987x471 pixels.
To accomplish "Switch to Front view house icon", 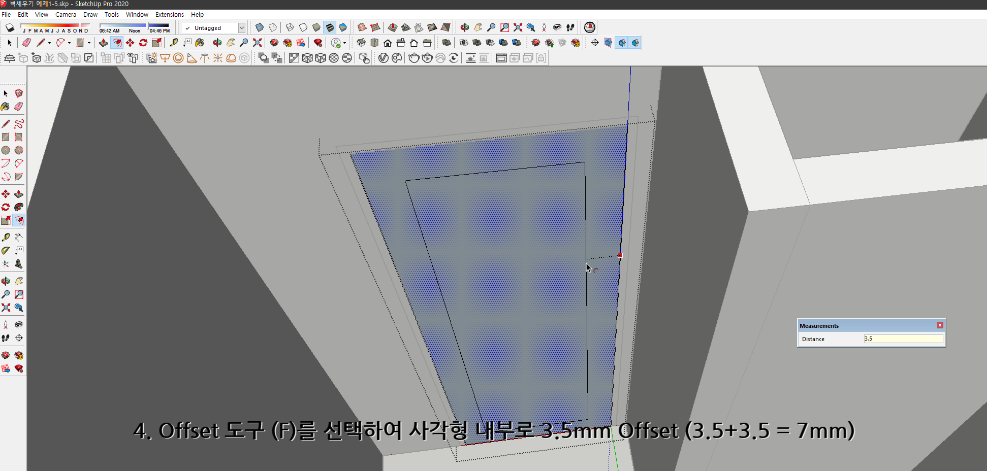I will pos(388,43).
